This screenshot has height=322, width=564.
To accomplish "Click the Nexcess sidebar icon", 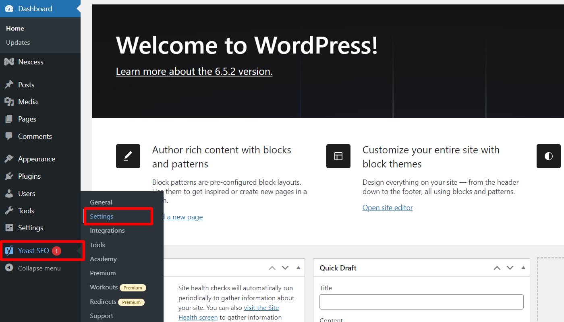I will [10, 62].
